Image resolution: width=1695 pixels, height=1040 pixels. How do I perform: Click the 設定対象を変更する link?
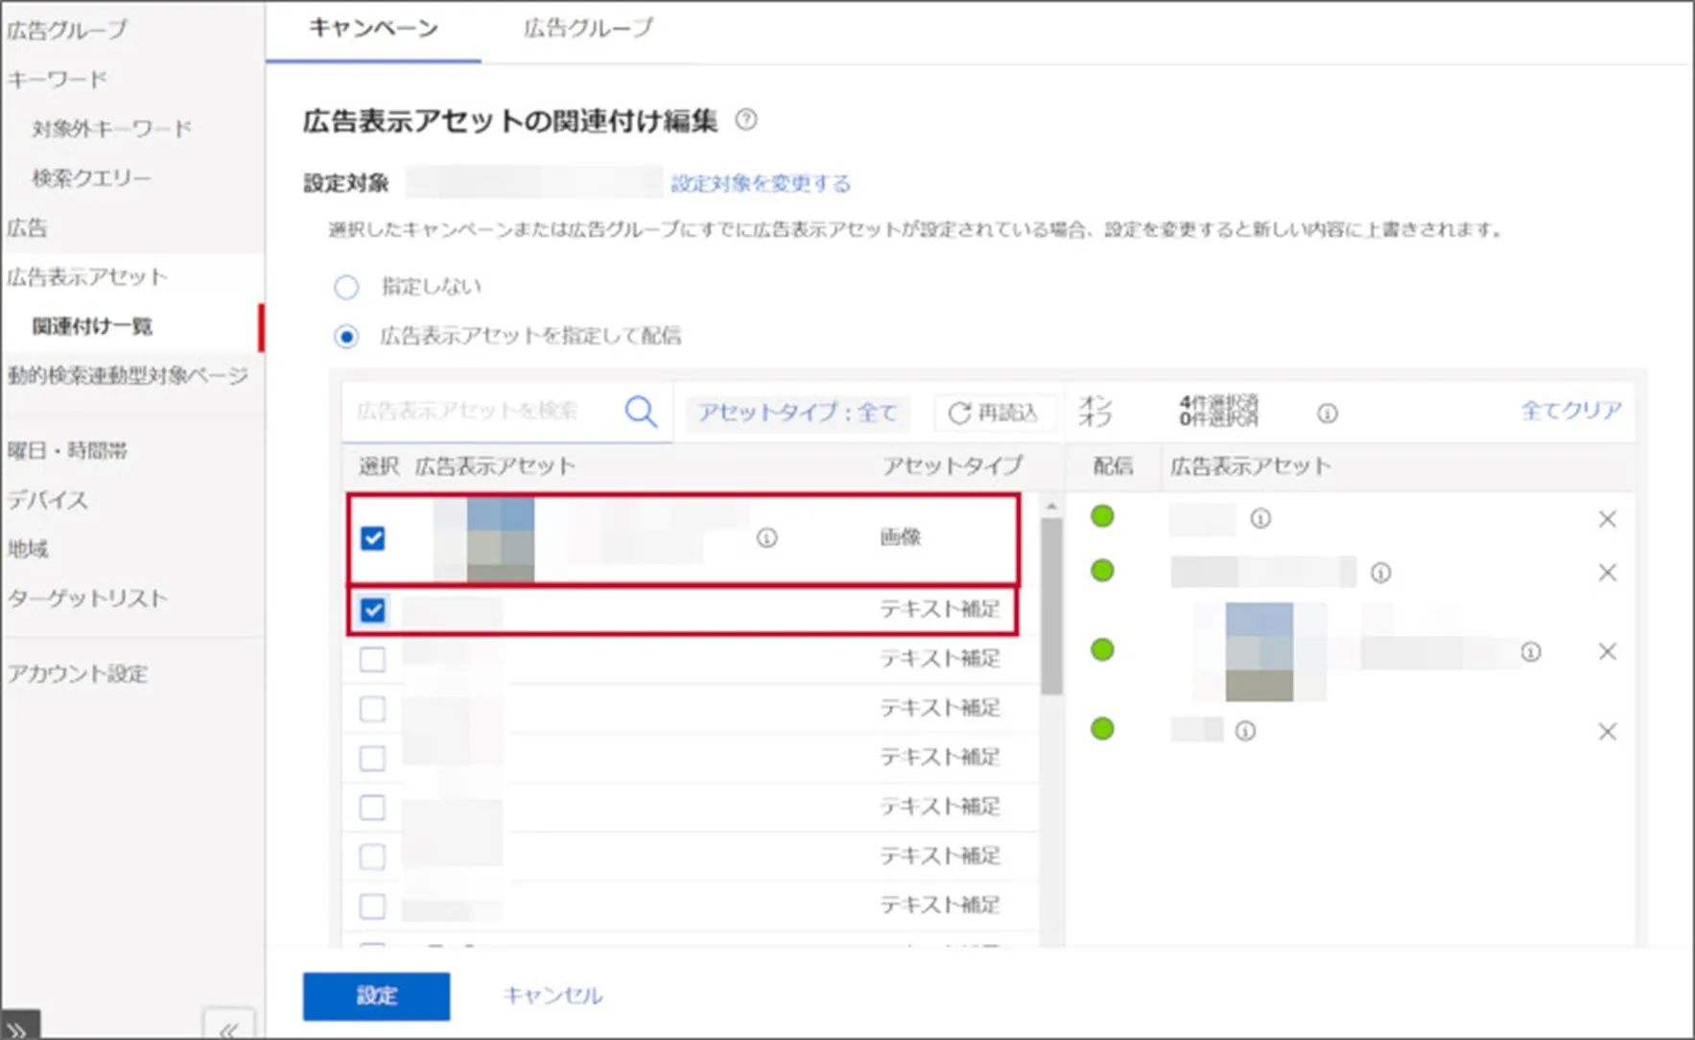pyautogui.click(x=760, y=183)
